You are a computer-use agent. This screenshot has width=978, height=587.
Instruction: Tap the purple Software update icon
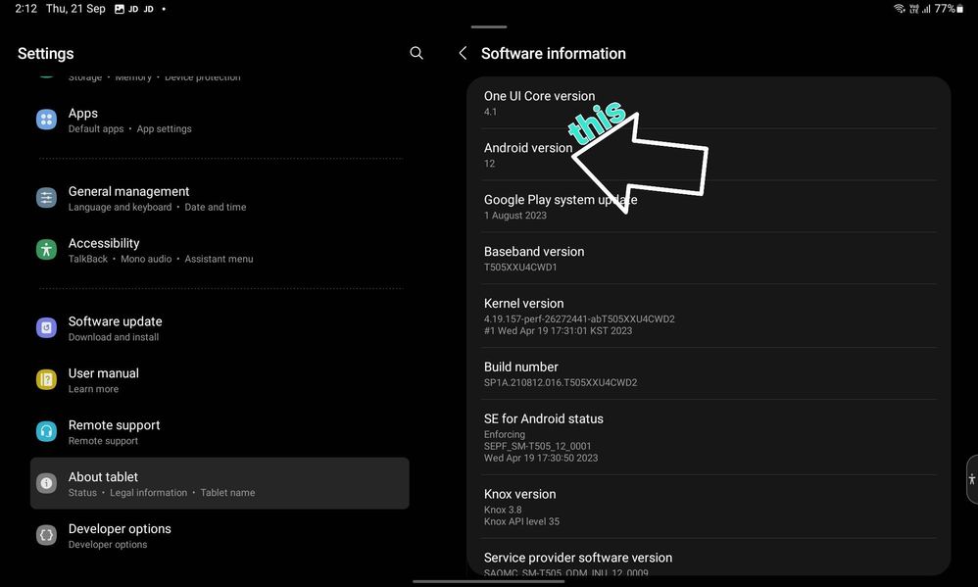(x=46, y=327)
